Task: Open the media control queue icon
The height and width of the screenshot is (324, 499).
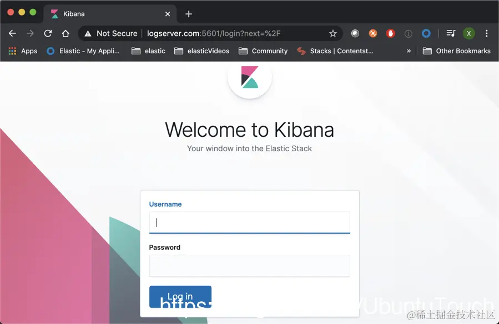Action: (x=451, y=33)
